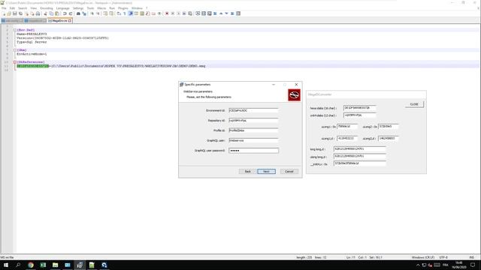The height and width of the screenshot is (270, 481).
Task: Click the Copy toolbar icon
Action: coord(51,13)
